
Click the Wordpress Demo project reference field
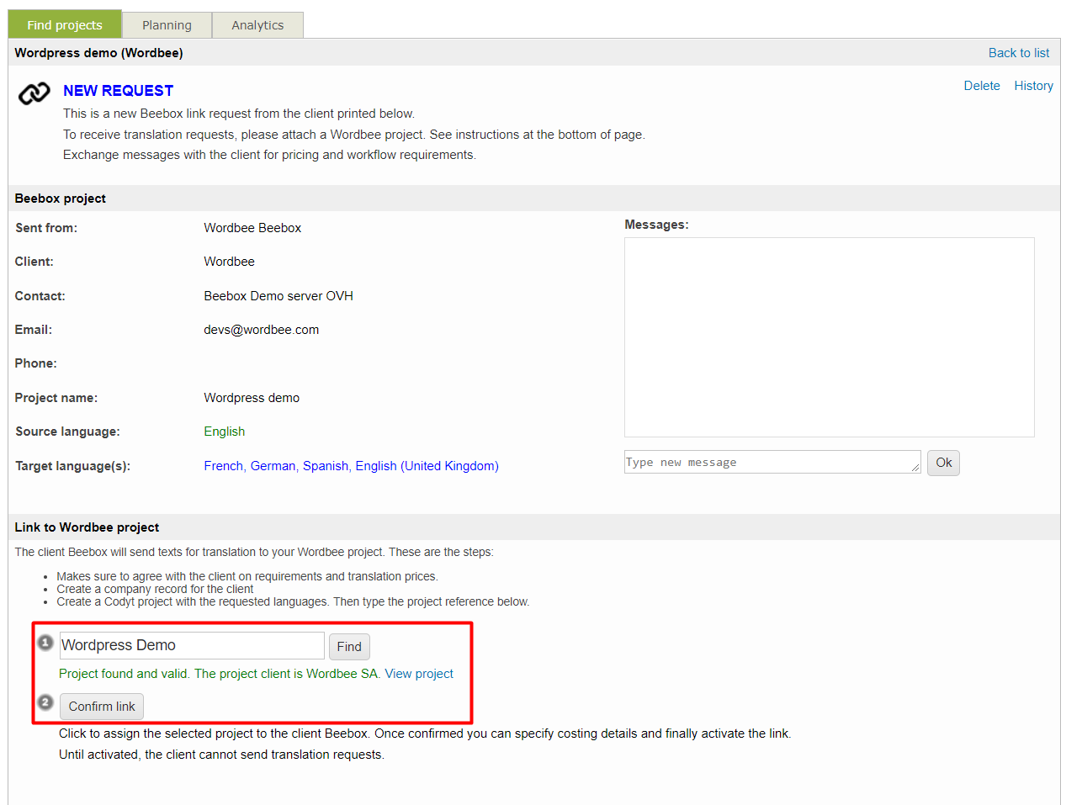coord(192,646)
